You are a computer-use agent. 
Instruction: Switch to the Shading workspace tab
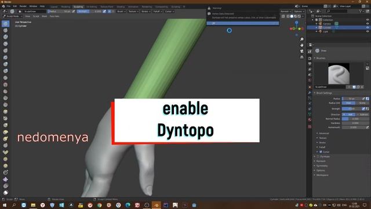tap(121, 7)
